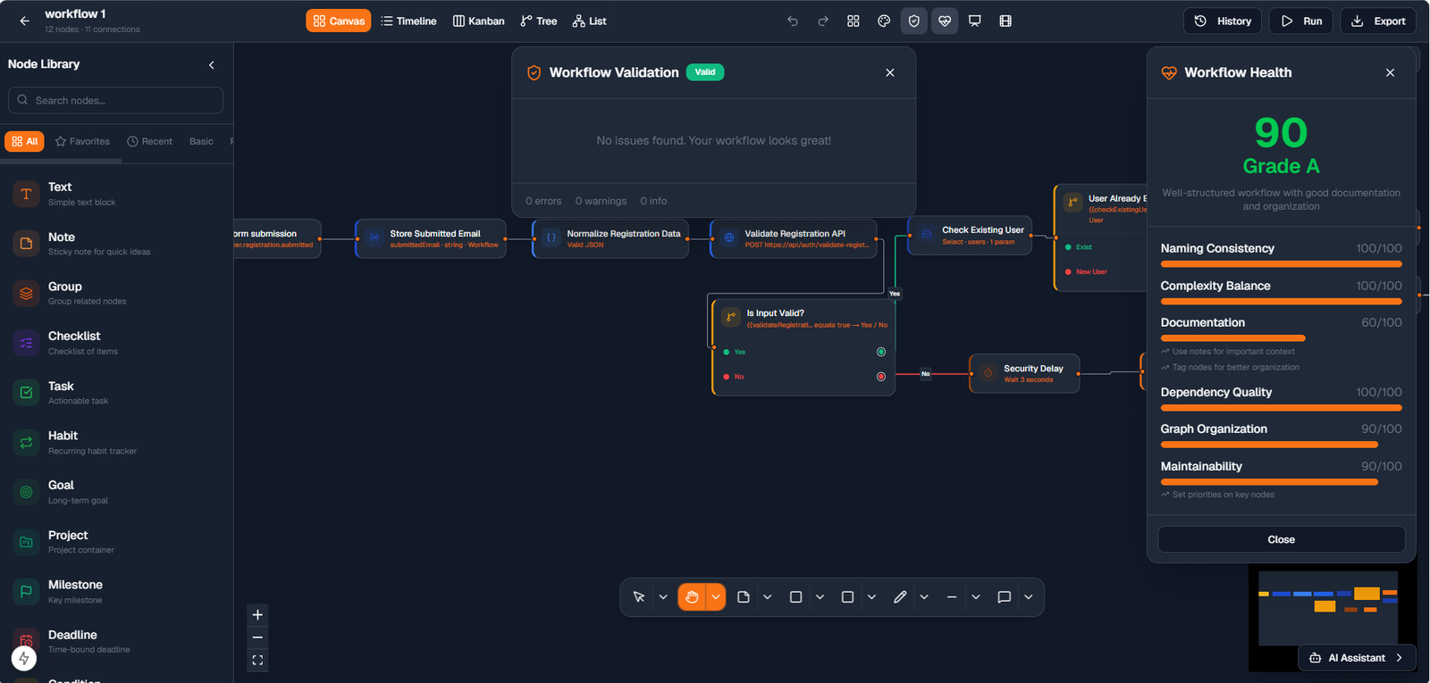The width and height of the screenshot is (1430, 683).
Task: Pick the Milestone node icon
Action: (26, 591)
